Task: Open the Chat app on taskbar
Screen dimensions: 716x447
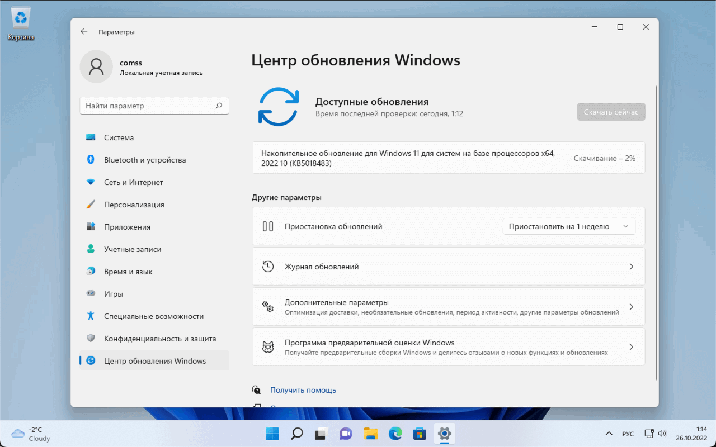Action: [x=346, y=433]
